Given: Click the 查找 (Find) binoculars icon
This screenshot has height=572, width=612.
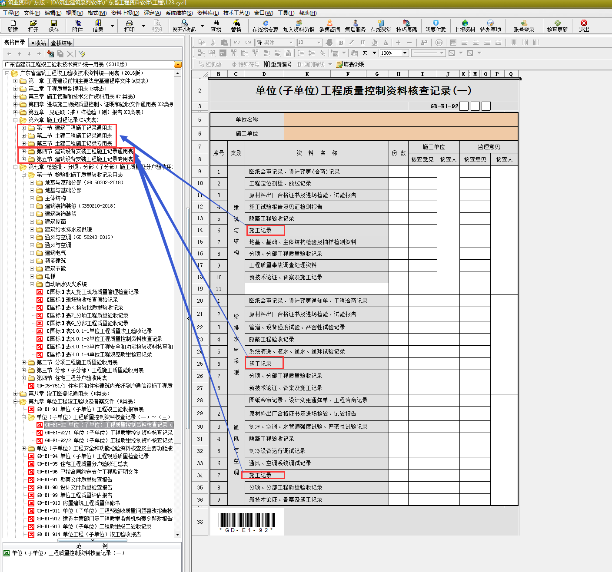Looking at the screenshot, I should [216, 23].
